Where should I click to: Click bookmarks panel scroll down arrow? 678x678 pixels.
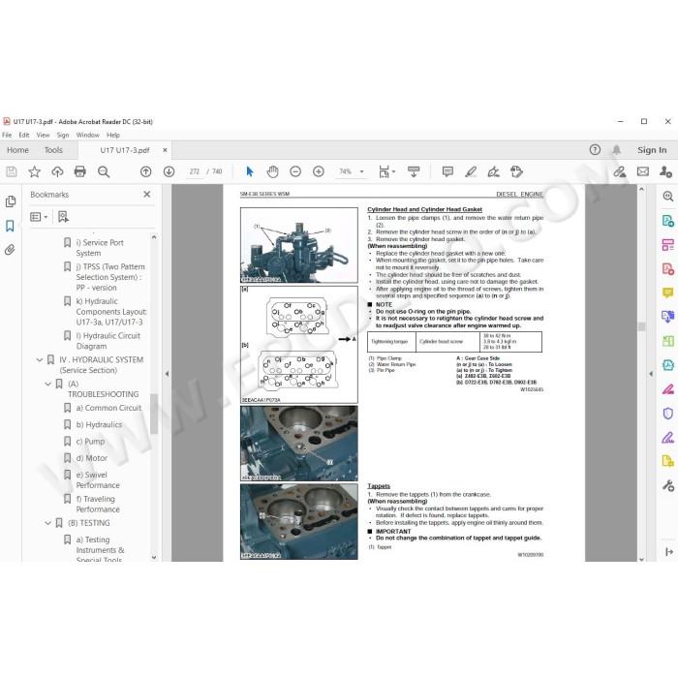coord(154,557)
